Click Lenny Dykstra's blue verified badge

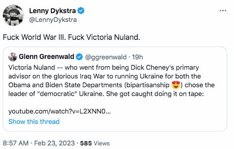click(81, 11)
